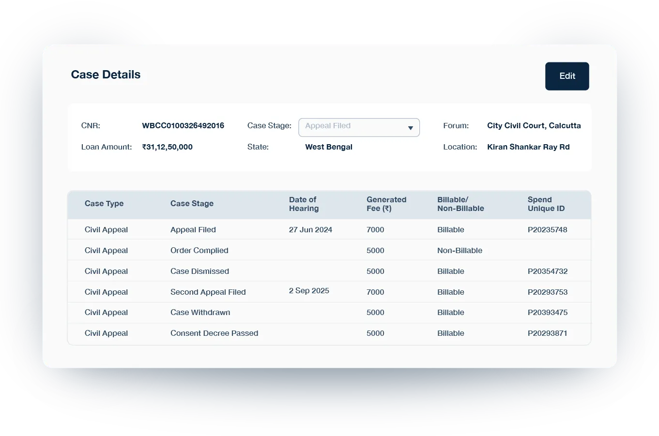Screen dimensions: 659x436
Task: Click Forum value City Civil Court, Calcutta
Action: pos(534,125)
